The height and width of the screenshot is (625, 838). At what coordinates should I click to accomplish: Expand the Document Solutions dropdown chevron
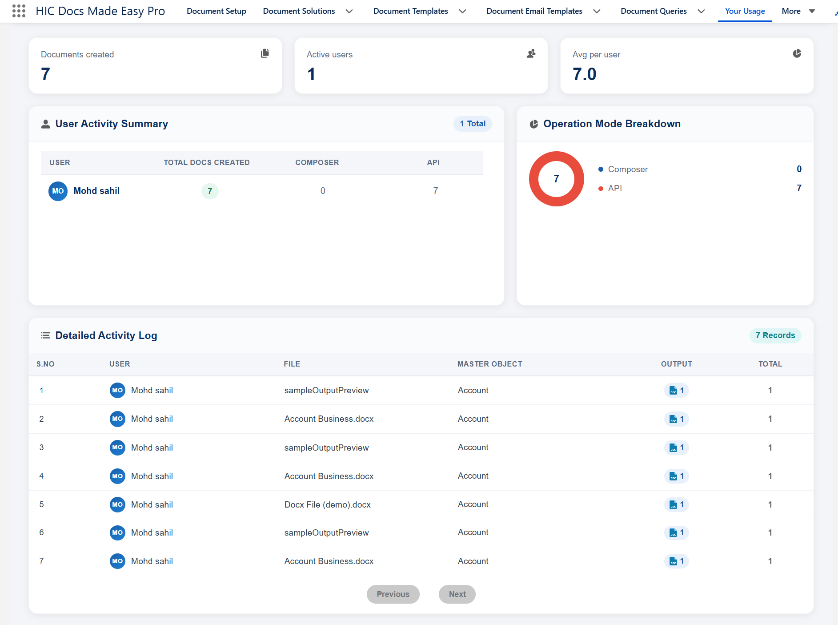pyautogui.click(x=349, y=11)
